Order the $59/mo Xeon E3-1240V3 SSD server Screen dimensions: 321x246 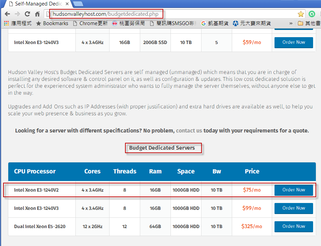point(293,42)
